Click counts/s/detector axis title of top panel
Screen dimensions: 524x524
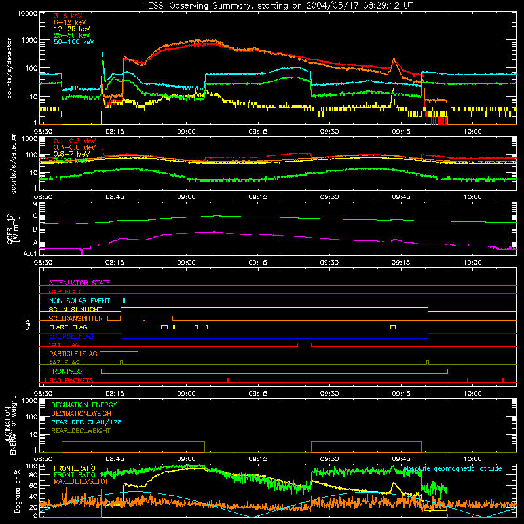point(9,68)
